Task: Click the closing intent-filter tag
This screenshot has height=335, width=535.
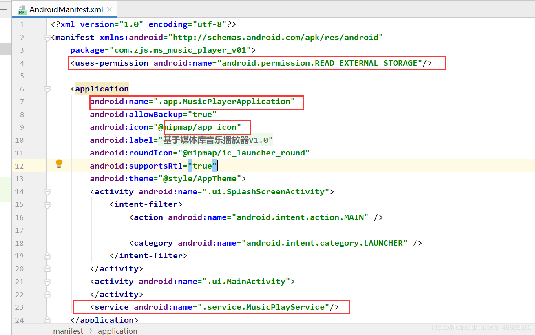Action: pos(148,256)
